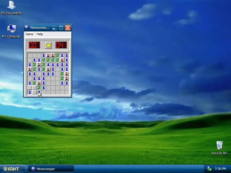This screenshot has height=173, width=231.
Task: Close the Minesweeper window
Action: pos(68,27)
